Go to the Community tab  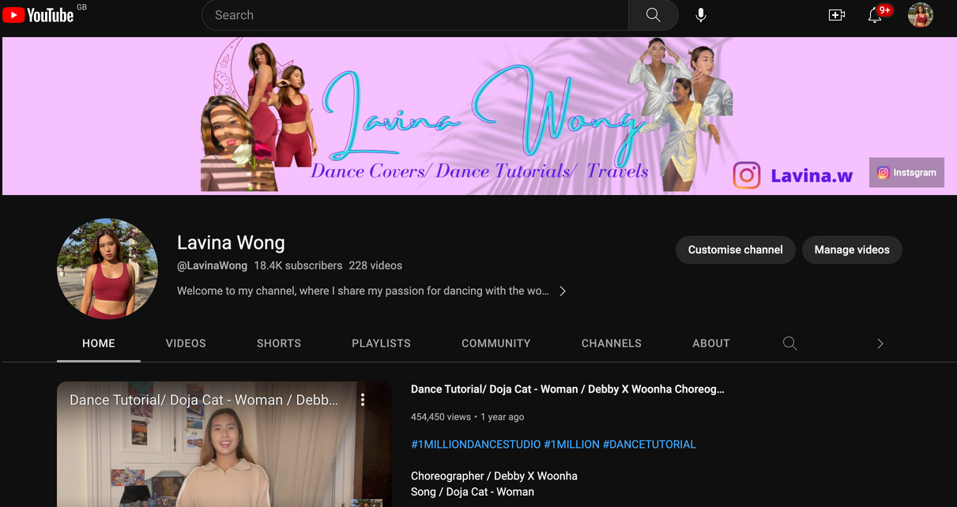point(496,344)
